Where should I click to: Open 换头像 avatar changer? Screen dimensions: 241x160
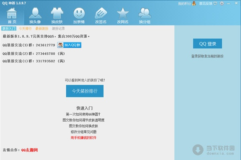pos(35,16)
